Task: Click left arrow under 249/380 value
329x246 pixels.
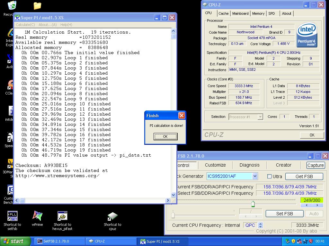Action: 307,205
